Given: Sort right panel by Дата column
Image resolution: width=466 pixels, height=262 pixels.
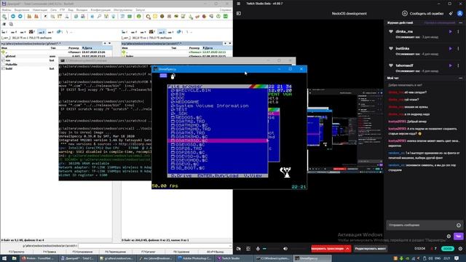Looking at the screenshot, I should point(217,47).
